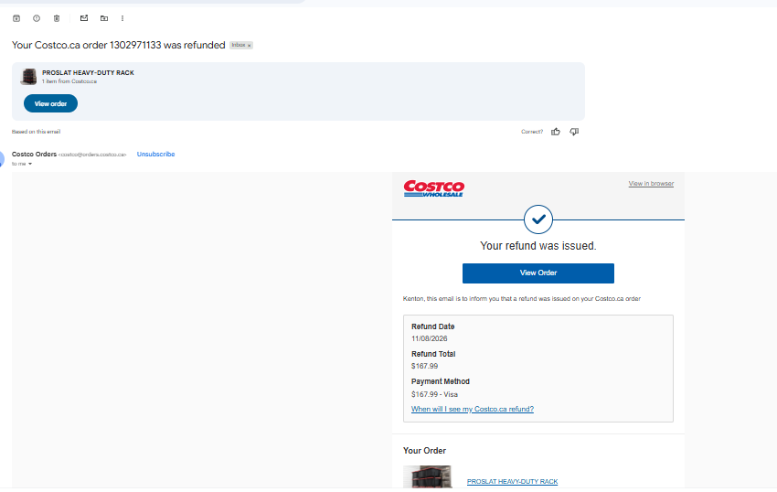Screen dimensions: 777x492
Task: Click the '$167.99 - Visa' payment text
Action: [434, 394]
